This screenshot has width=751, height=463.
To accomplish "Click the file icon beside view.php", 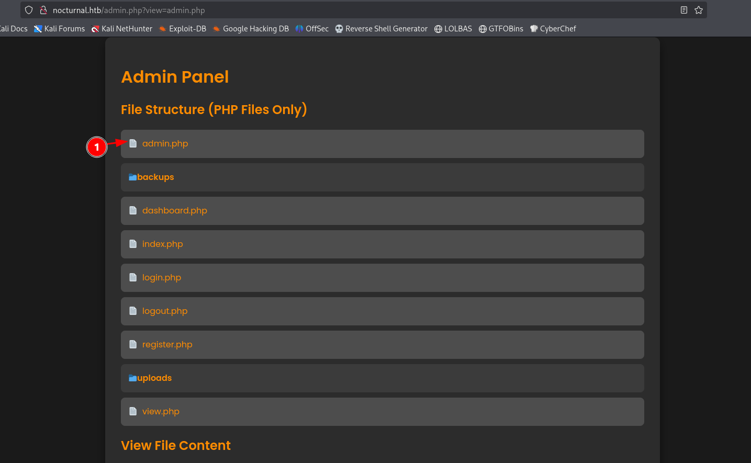I will pyautogui.click(x=133, y=411).
